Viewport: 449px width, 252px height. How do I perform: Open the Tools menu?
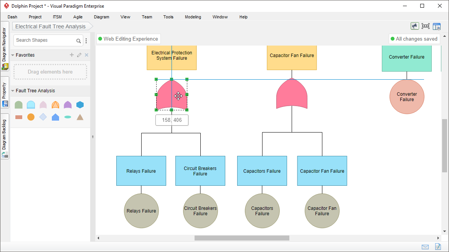pyautogui.click(x=168, y=17)
